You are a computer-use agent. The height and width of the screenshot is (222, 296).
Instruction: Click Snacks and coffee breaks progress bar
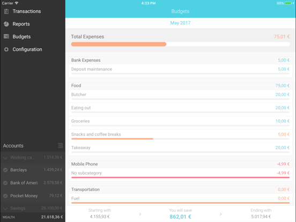point(180,139)
